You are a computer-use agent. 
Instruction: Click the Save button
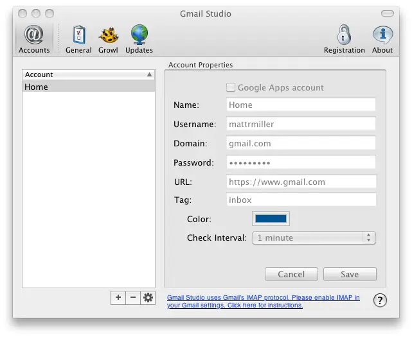coord(350,274)
